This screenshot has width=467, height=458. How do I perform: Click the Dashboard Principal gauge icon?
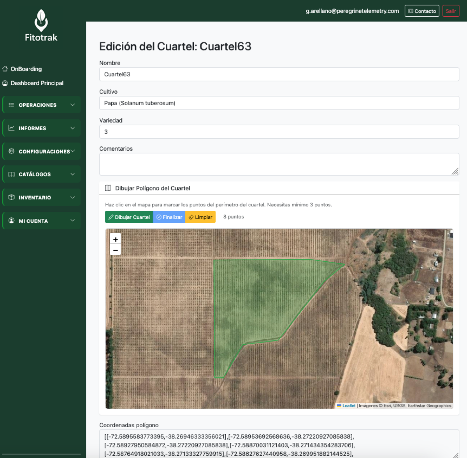pyautogui.click(x=5, y=83)
